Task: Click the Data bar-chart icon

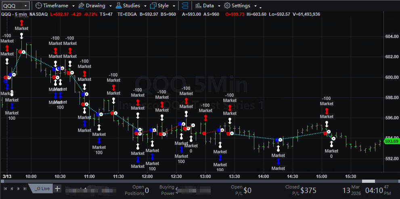Action: coord(198,6)
